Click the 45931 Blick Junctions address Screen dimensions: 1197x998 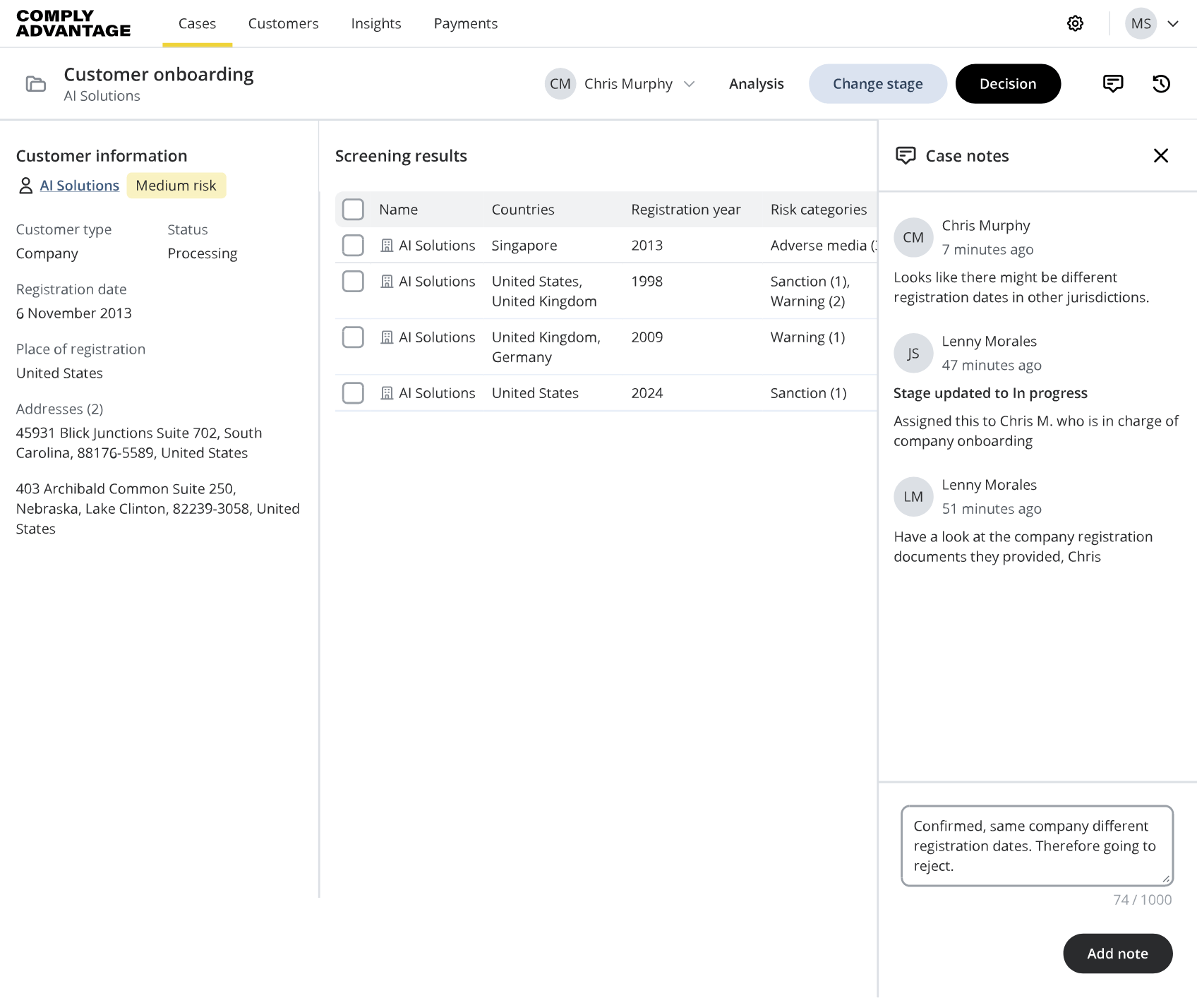click(139, 443)
